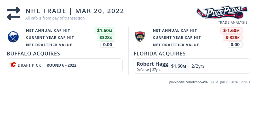Screen dimensions: 257x134
Task: Click the Florida Panthers team logo
Action: 140,37
